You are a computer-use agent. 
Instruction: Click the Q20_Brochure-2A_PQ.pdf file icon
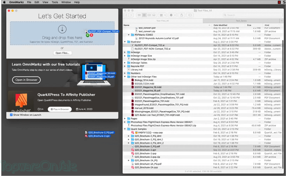click(133, 164)
